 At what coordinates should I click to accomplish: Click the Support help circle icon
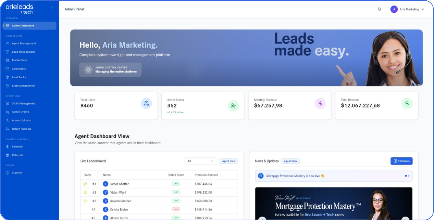8,173
